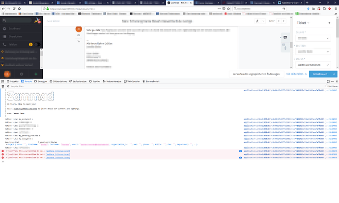This screenshot has height=203, width=339.
Task: Expand the third TypeError console entry
Action: (x=6, y=158)
